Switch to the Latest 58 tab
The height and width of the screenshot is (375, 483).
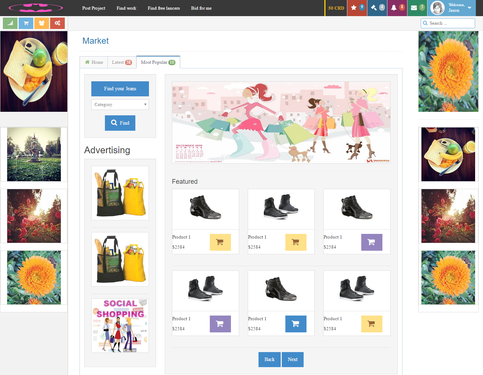[122, 62]
